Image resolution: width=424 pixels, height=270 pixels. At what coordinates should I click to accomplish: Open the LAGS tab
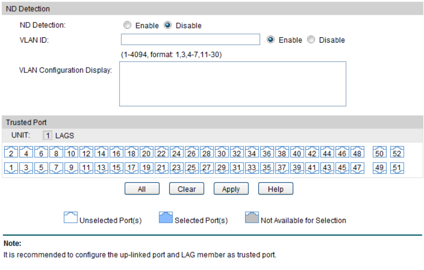point(65,135)
